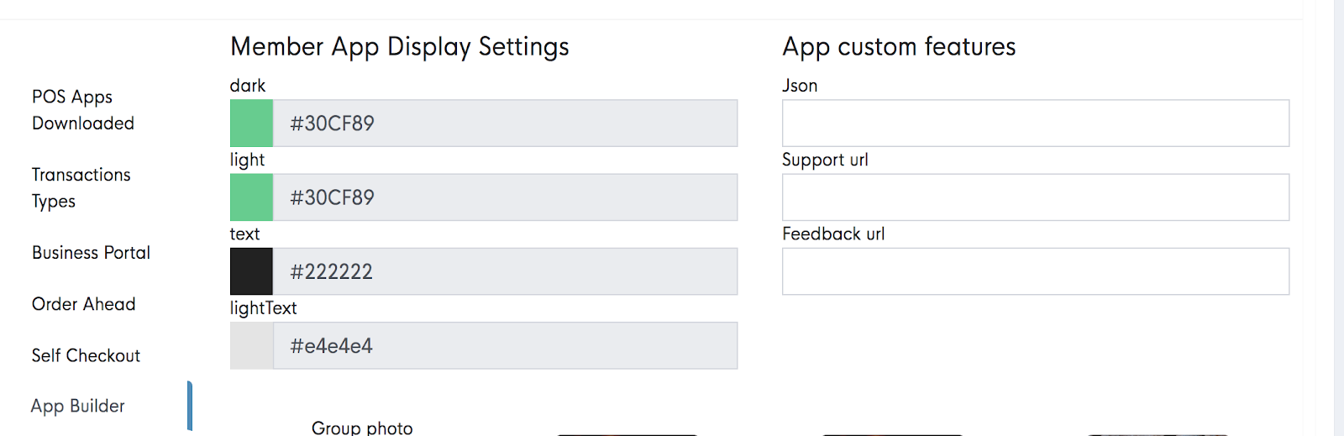Screen dimensions: 1344x436
Task: Open the text color black swatch
Action: pos(251,271)
